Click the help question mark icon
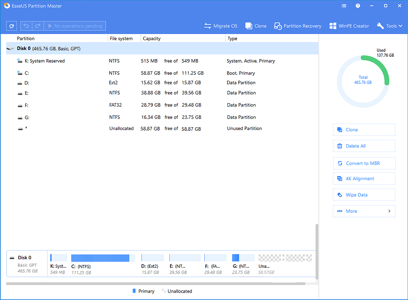408x300 pixels. (x=358, y=6)
